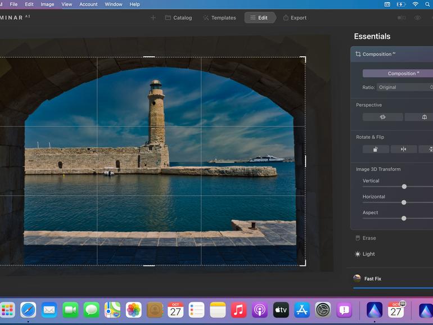Open Luminar AI from the Dock

tap(374, 310)
